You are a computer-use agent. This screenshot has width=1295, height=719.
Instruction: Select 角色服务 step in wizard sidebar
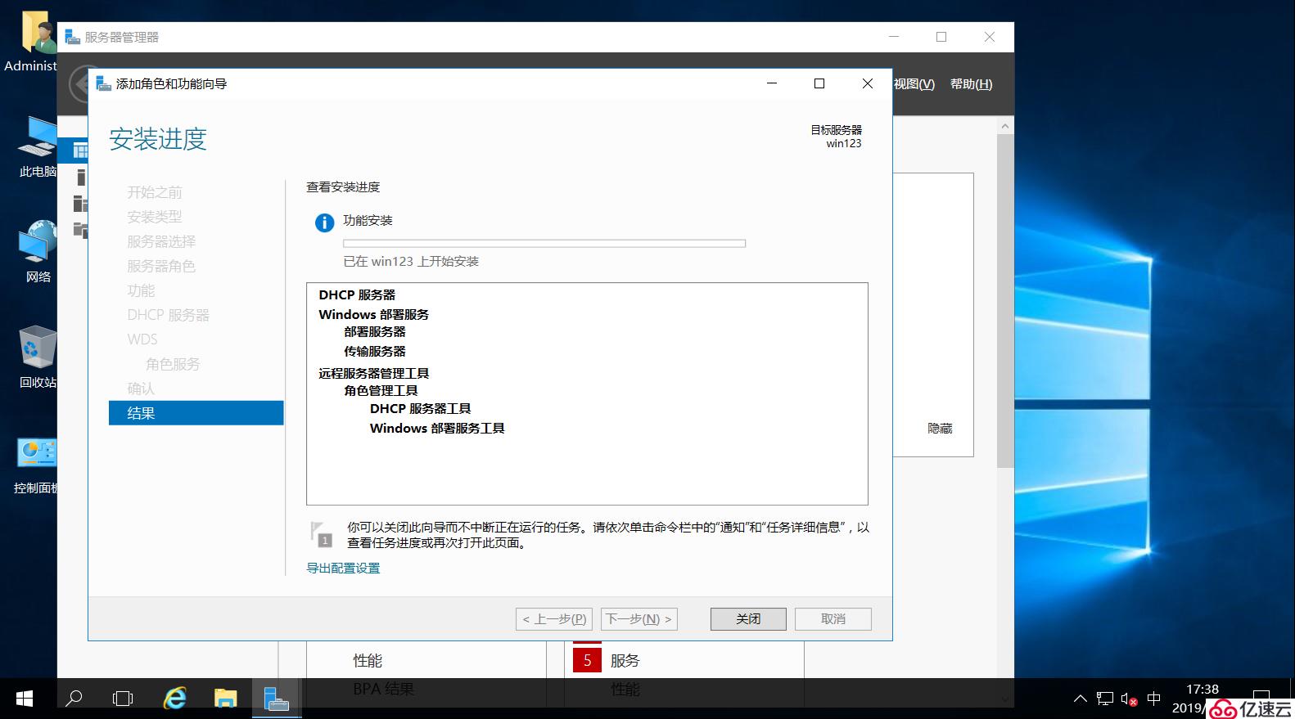point(173,364)
